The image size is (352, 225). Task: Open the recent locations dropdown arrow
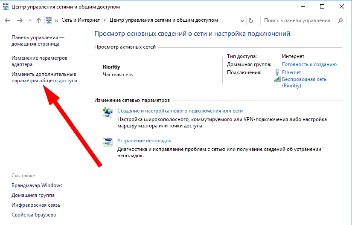tap(30, 20)
